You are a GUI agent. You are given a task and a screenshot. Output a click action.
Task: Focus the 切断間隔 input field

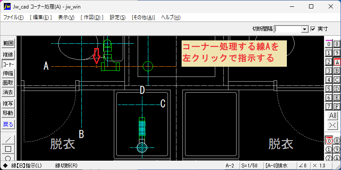[288, 29]
